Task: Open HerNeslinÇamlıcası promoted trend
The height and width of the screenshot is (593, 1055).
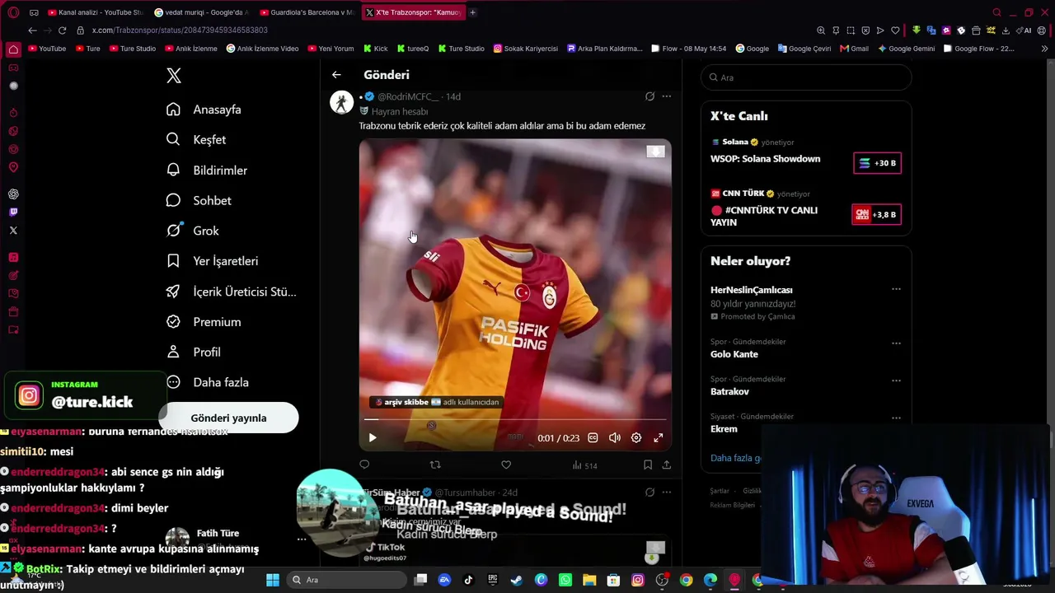Action: (752, 290)
